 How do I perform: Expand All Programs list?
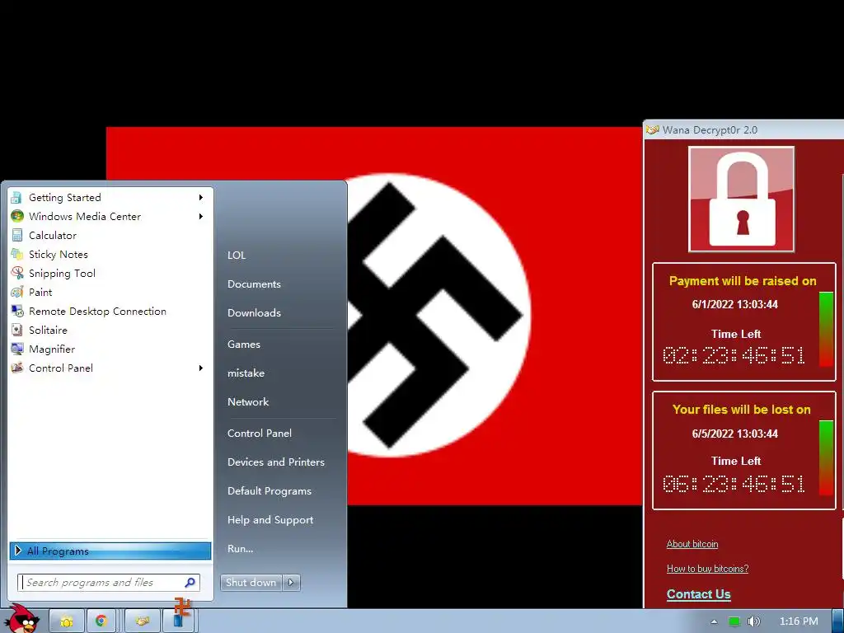click(x=110, y=551)
